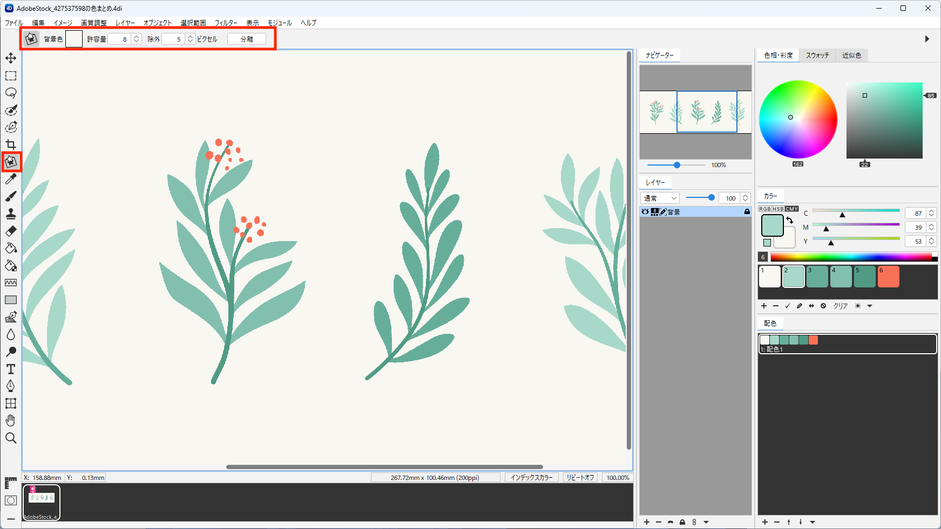Select the Move tool
The width and height of the screenshot is (941, 529).
pos(11,58)
